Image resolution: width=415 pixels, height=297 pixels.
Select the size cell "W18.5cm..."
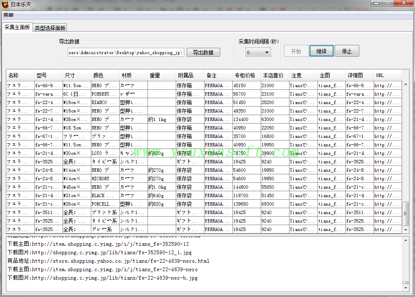pyautogui.click(x=77, y=128)
